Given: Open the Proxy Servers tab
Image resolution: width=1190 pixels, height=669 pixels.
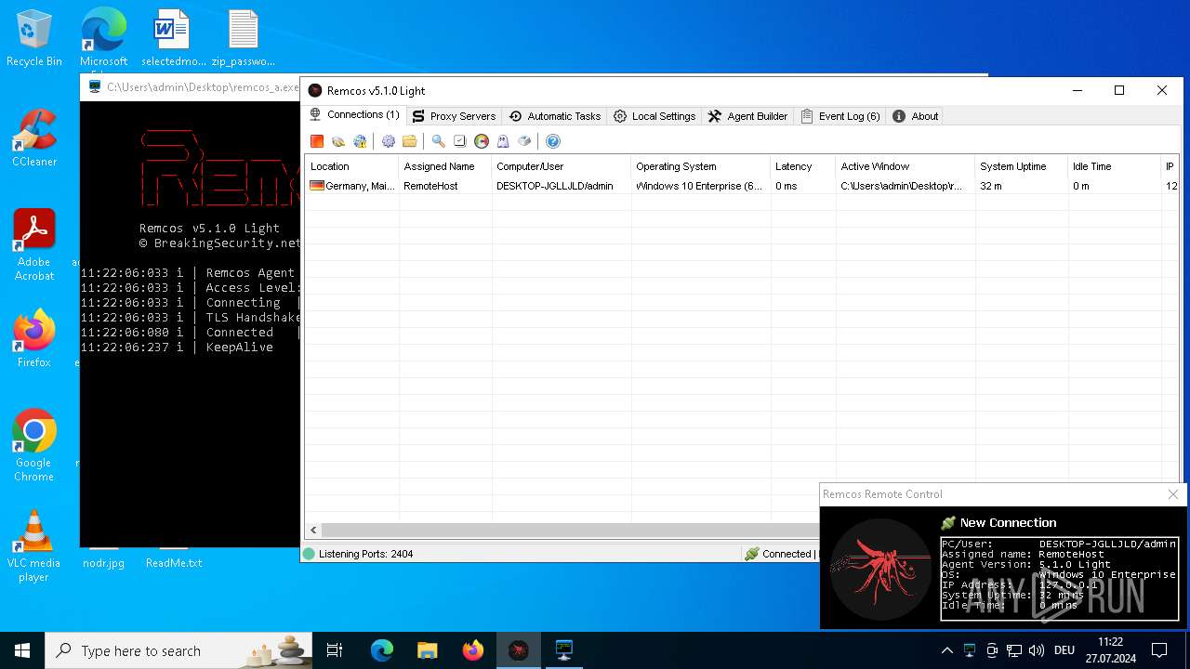Looking at the screenshot, I should coord(454,116).
